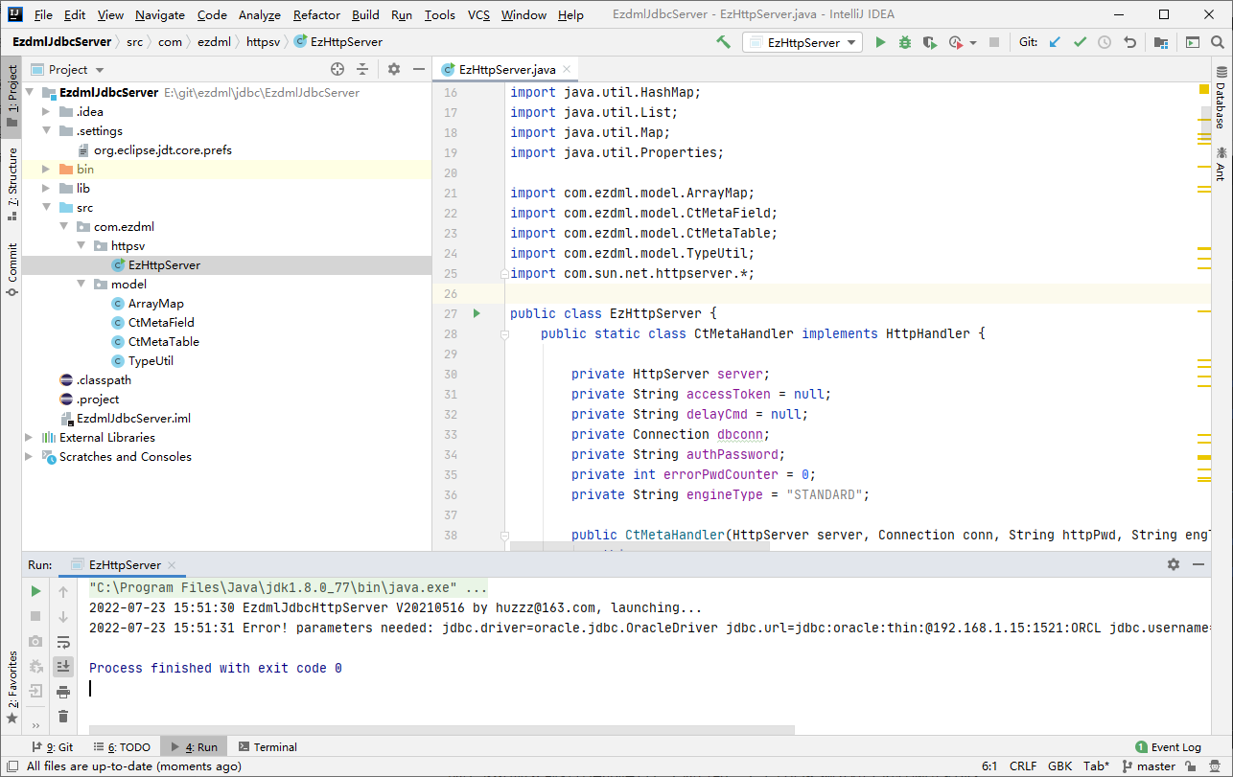Click the Git commit checkmark icon
Screen dimensions: 1233x777
tap(1080, 42)
